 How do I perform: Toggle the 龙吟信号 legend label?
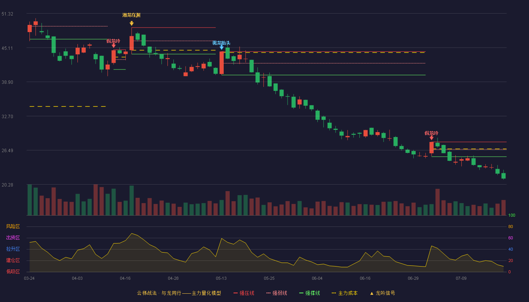click(x=385, y=293)
